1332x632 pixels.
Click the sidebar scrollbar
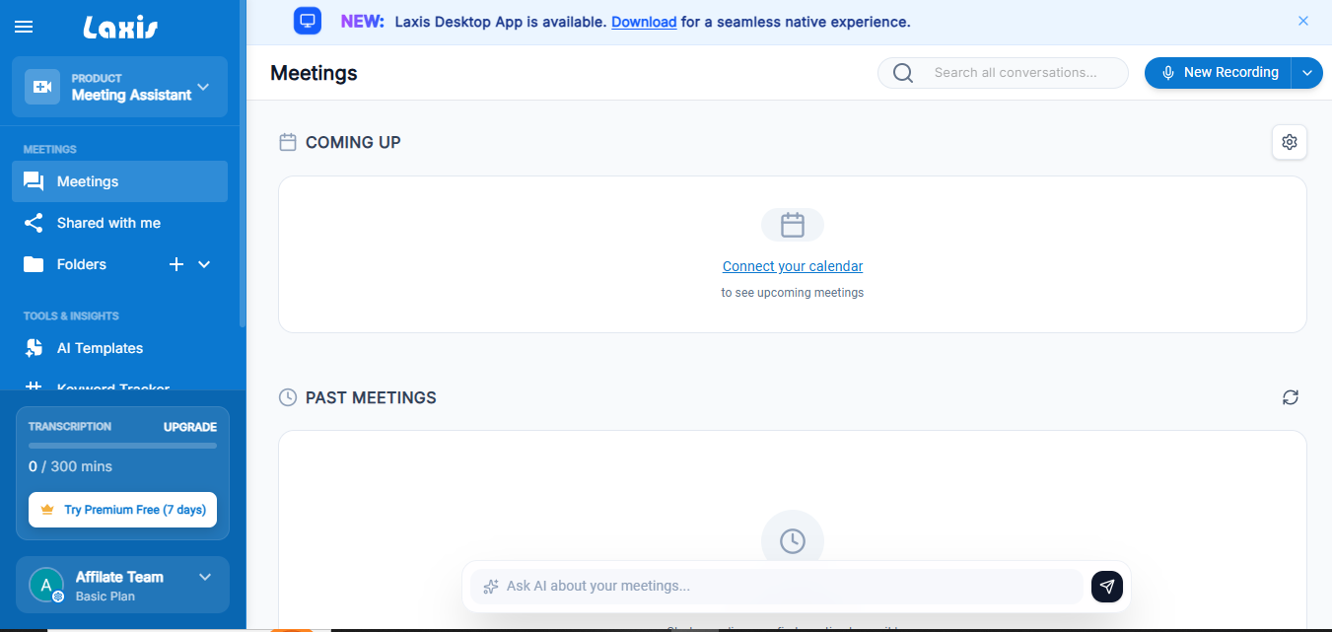(x=243, y=164)
